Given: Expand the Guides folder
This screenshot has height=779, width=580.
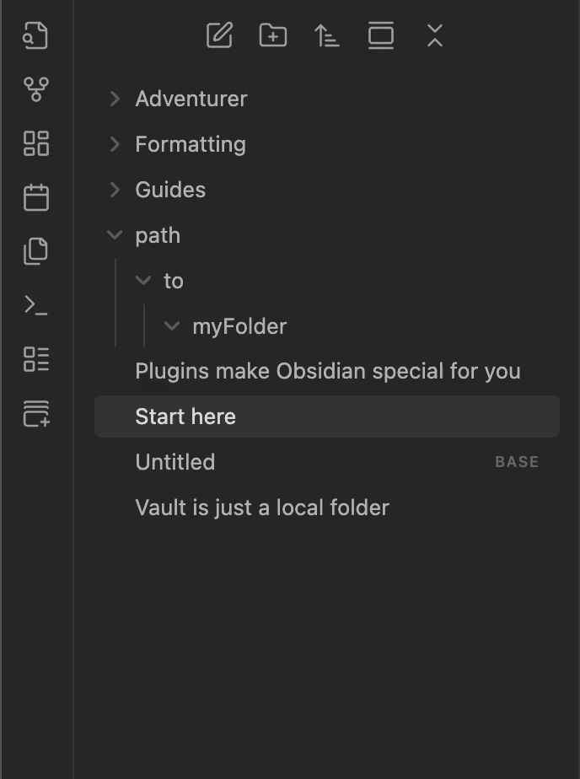Looking at the screenshot, I should (x=170, y=190).
